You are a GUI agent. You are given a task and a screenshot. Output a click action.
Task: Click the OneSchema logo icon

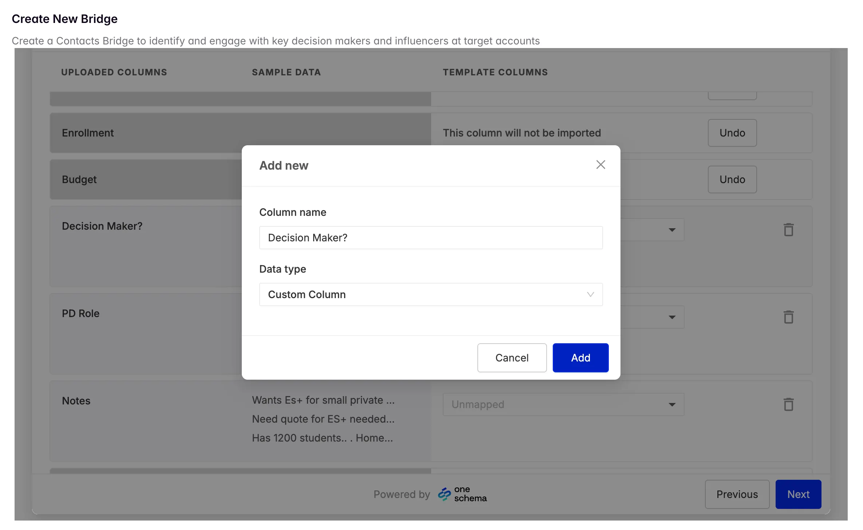(x=444, y=494)
